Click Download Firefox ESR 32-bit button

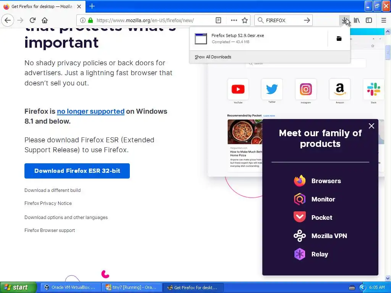click(77, 171)
